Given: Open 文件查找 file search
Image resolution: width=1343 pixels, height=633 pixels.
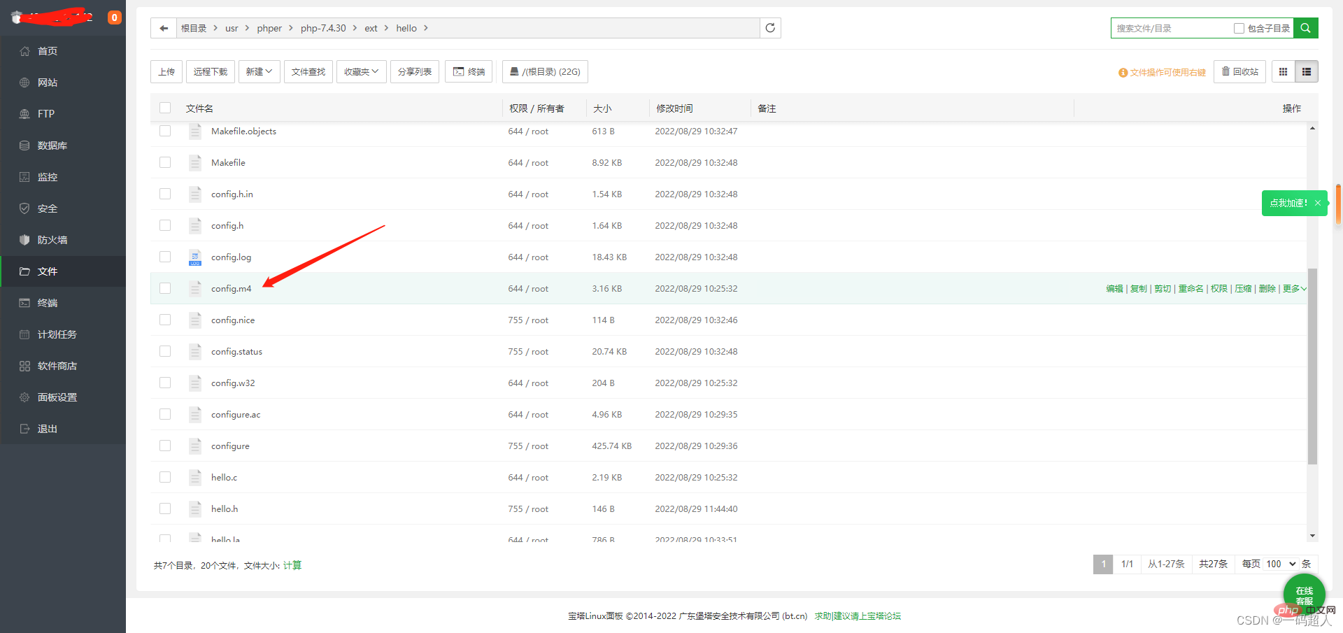Looking at the screenshot, I should coord(308,71).
